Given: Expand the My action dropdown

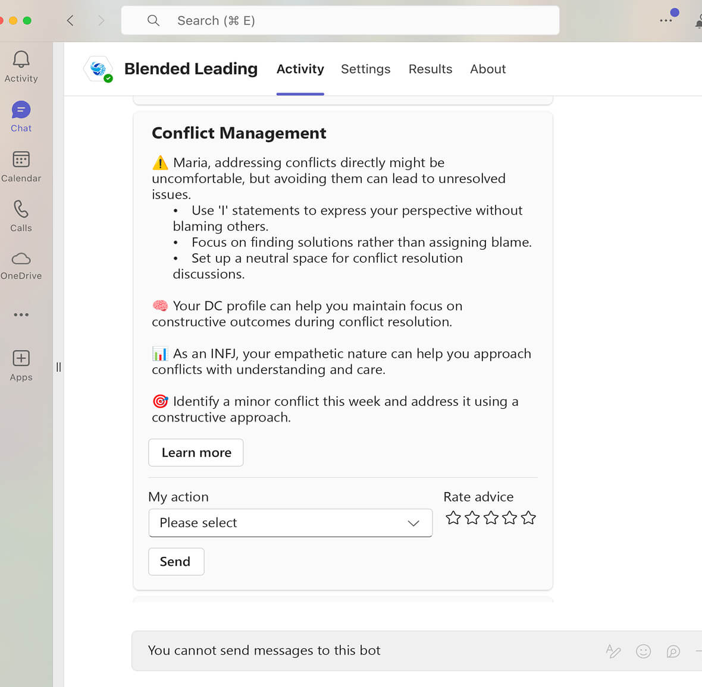Looking at the screenshot, I should pyautogui.click(x=290, y=523).
